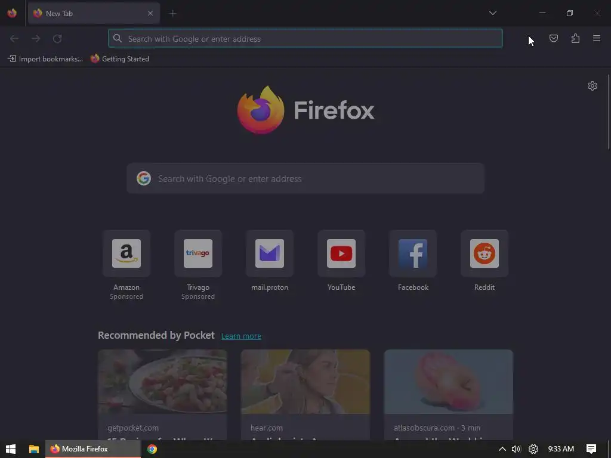Show hidden tray icons chevron

pyautogui.click(x=502, y=449)
